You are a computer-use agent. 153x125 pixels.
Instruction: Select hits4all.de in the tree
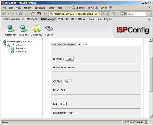(21, 52)
